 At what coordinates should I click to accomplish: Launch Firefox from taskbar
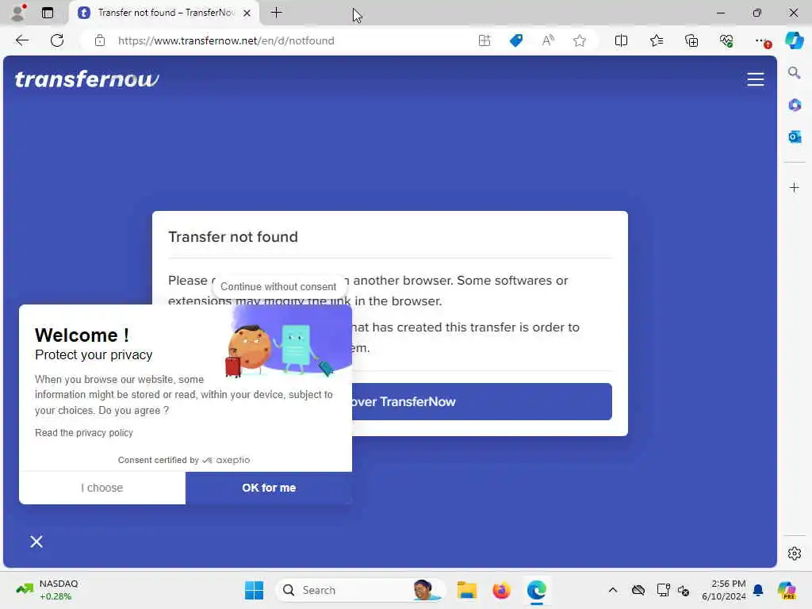pyautogui.click(x=501, y=590)
